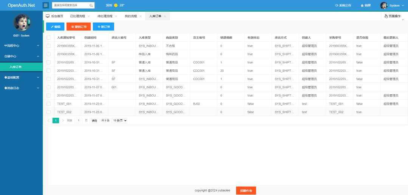Click the page number jump input field
Image resolution: width=408 pixels, height=195 pixels.
pos(78,120)
